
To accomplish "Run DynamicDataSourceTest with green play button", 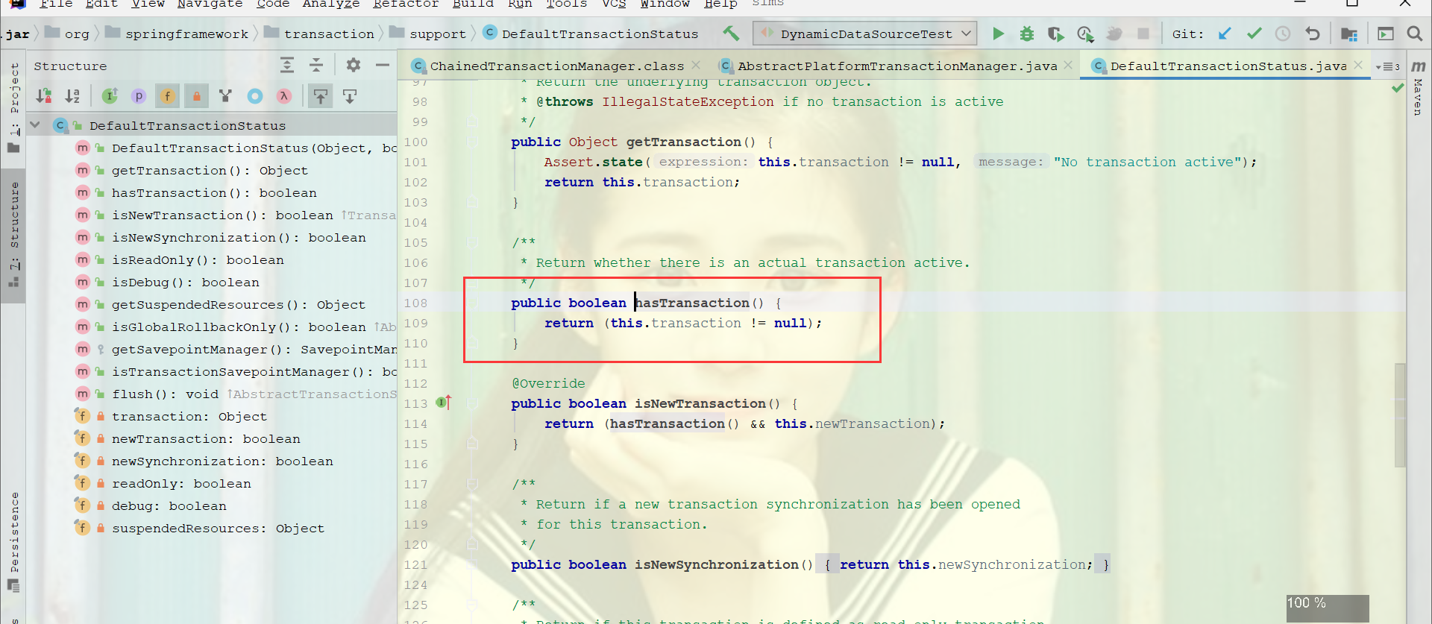I will pyautogui.click(x=998, y=34).
